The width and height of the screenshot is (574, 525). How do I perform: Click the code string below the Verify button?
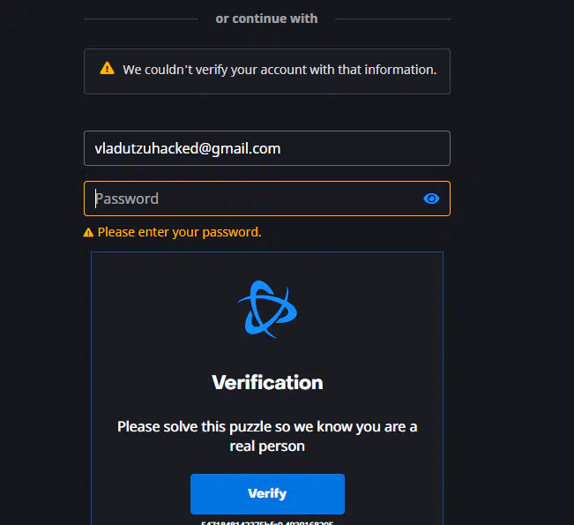point(267,523)
